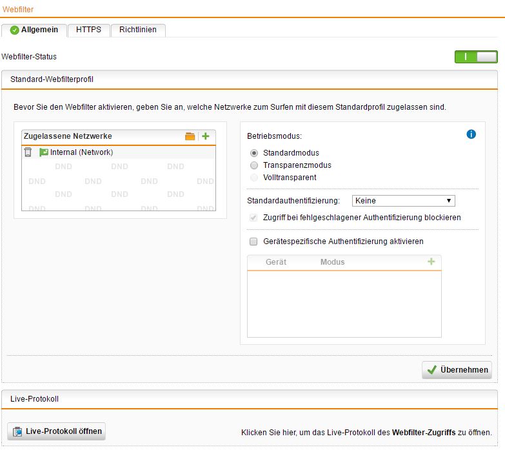The image size is (505, 452).
Task: Select the Transparenzmodus radio button
Action: tap(254, 165)
